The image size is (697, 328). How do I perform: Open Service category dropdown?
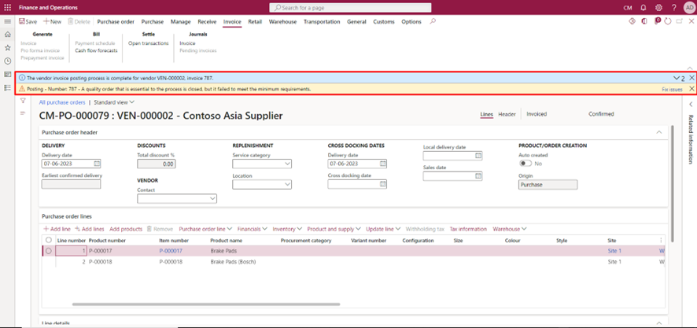coord(286,164)
